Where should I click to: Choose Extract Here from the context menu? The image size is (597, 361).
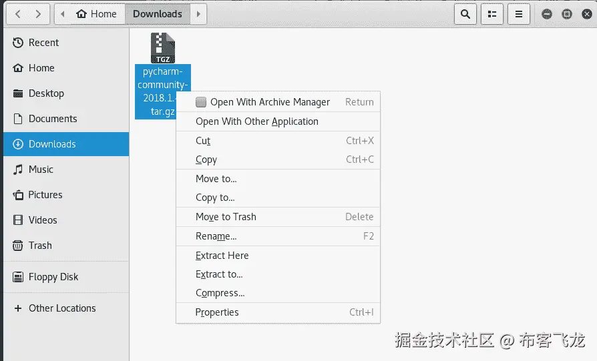pos(222,256)
